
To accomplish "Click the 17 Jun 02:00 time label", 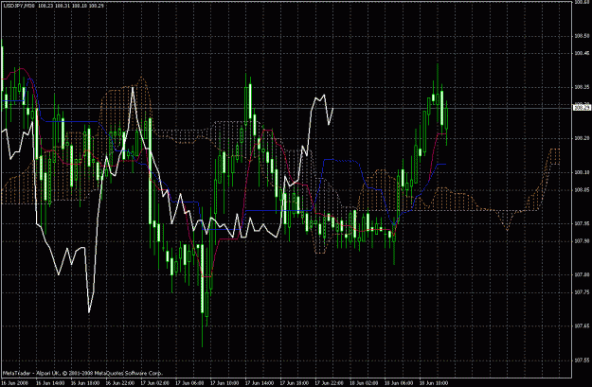I will (154, 383).
